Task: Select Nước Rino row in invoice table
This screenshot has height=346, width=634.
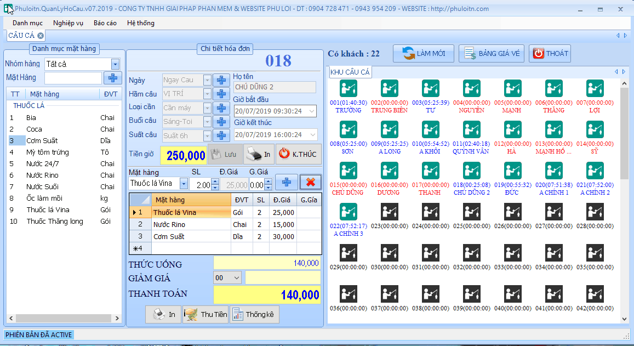Action: [x=226, y=225]
